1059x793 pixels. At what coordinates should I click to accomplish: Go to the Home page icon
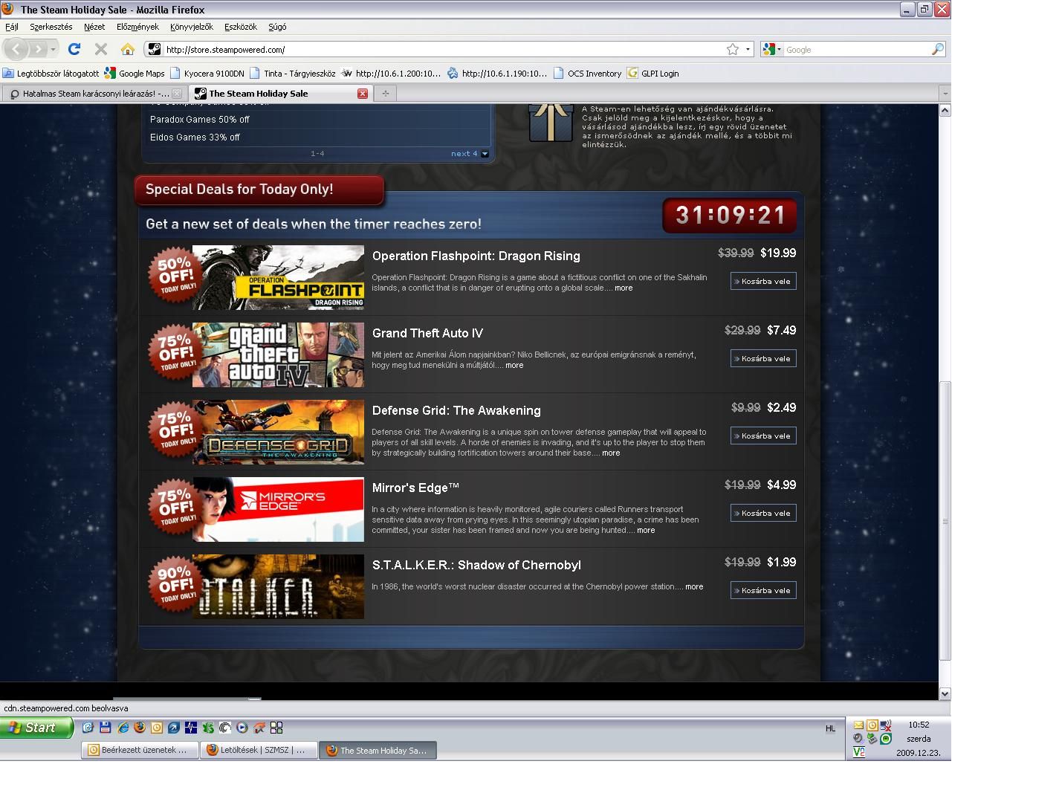(x=128, y=49)
